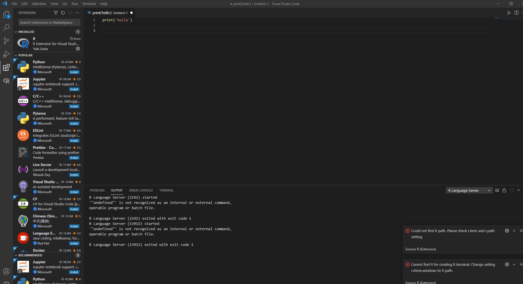Open the Edit menu
The height and width of the screenshot is (284, 523).
24,4
